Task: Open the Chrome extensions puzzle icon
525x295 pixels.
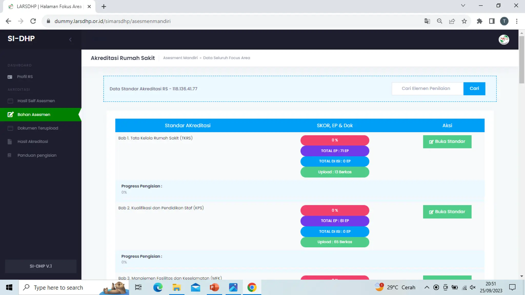Action: (479, 21)
